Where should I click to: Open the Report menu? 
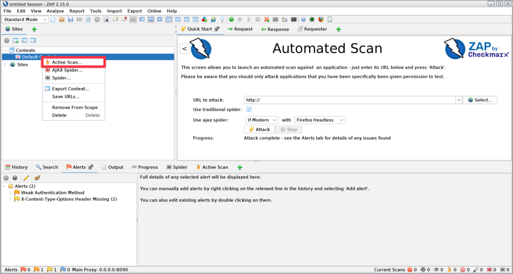[77, 11]
